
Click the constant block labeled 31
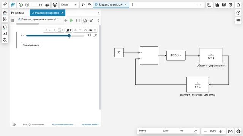(119, 53)
